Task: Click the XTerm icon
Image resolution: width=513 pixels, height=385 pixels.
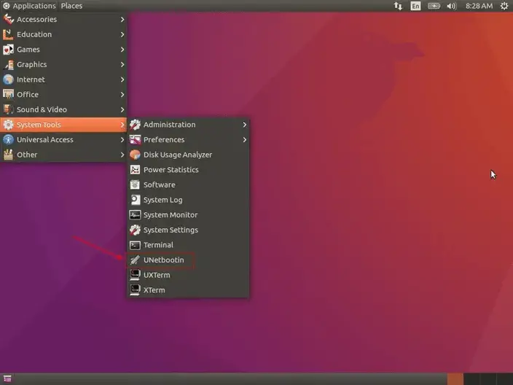Action: [x=135, y=290]
